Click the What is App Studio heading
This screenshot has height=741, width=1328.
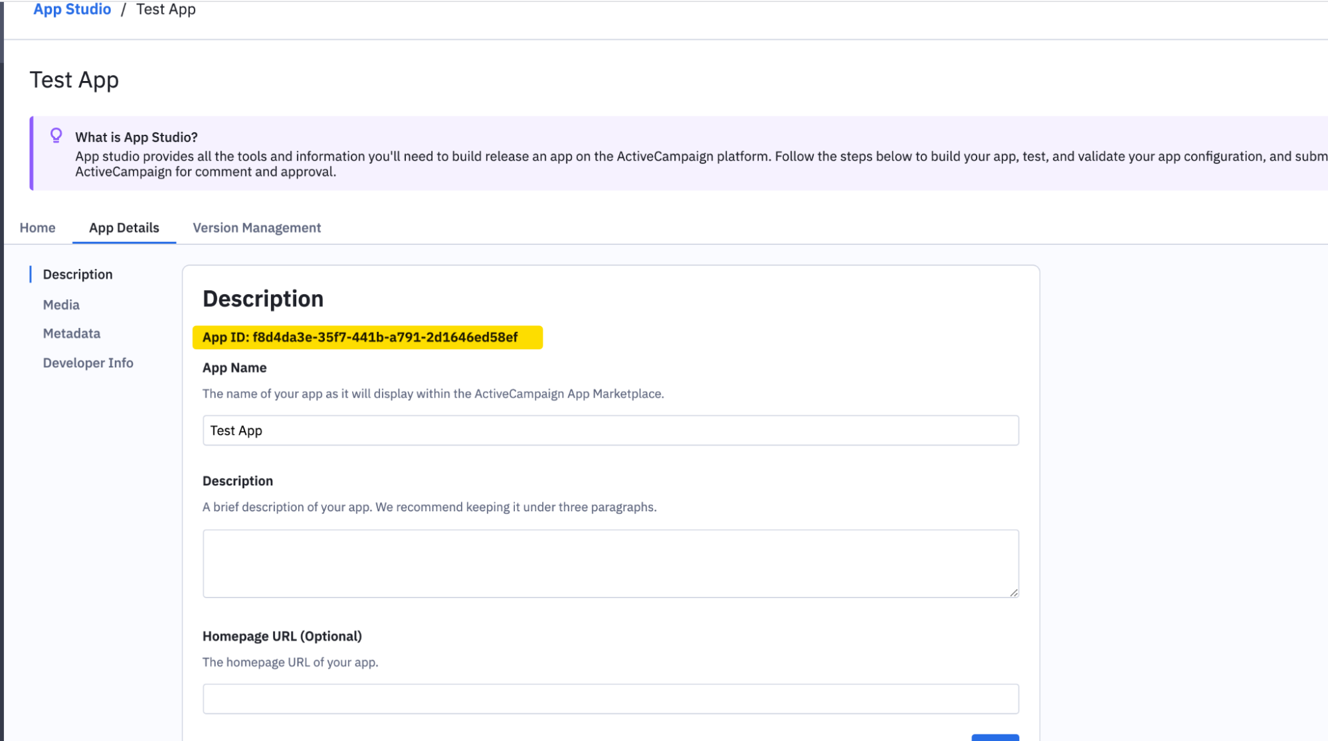point(136,137)
